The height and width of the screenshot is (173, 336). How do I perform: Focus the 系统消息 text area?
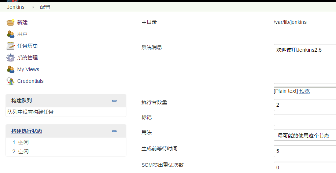click(305, 64)
